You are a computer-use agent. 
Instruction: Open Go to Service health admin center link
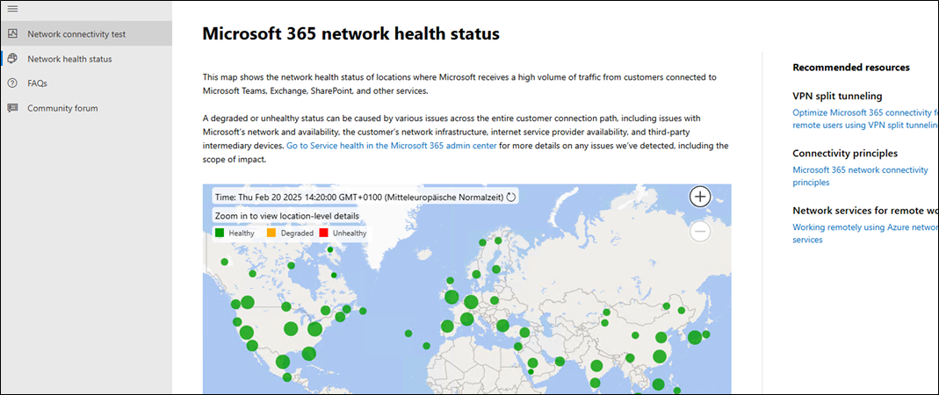(392, 146)
